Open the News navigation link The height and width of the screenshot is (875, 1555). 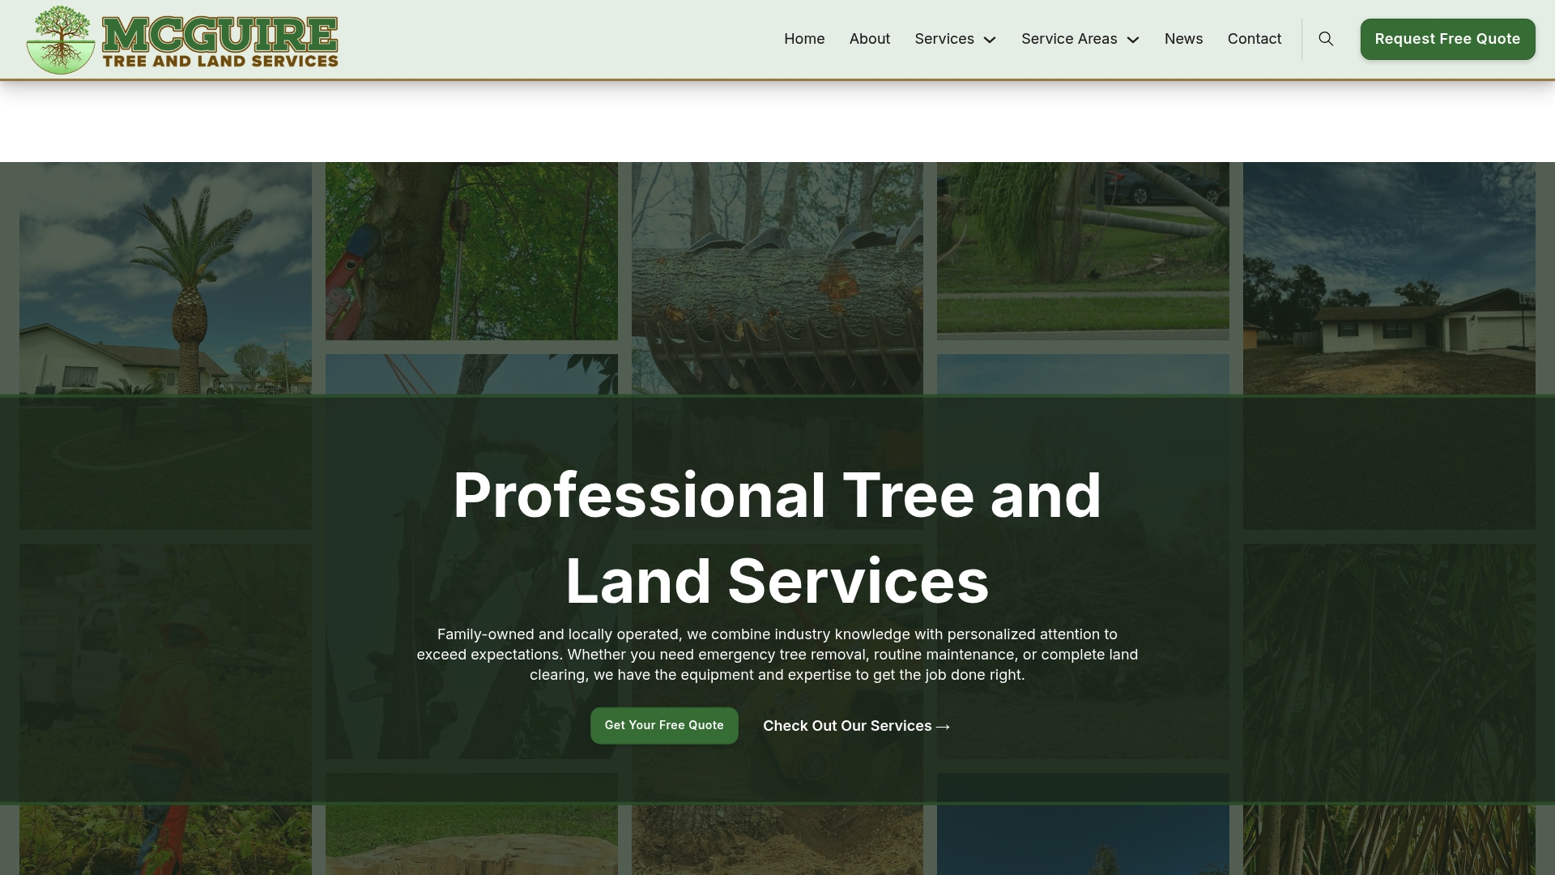pyautogui.click(x=1183, y=38)
